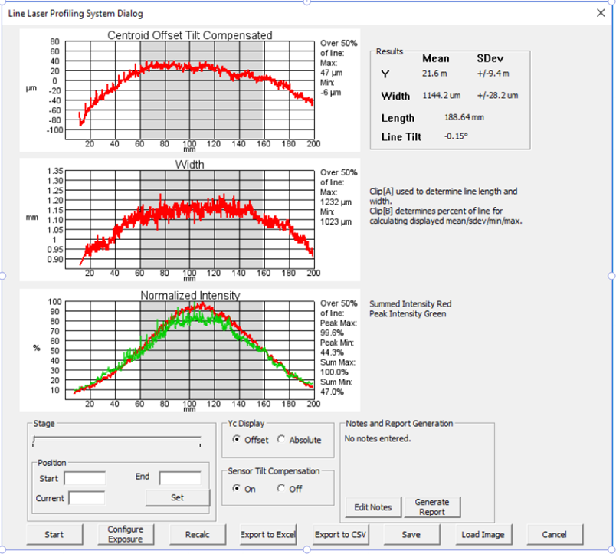Export results to CSV

[x=341, y=534]
